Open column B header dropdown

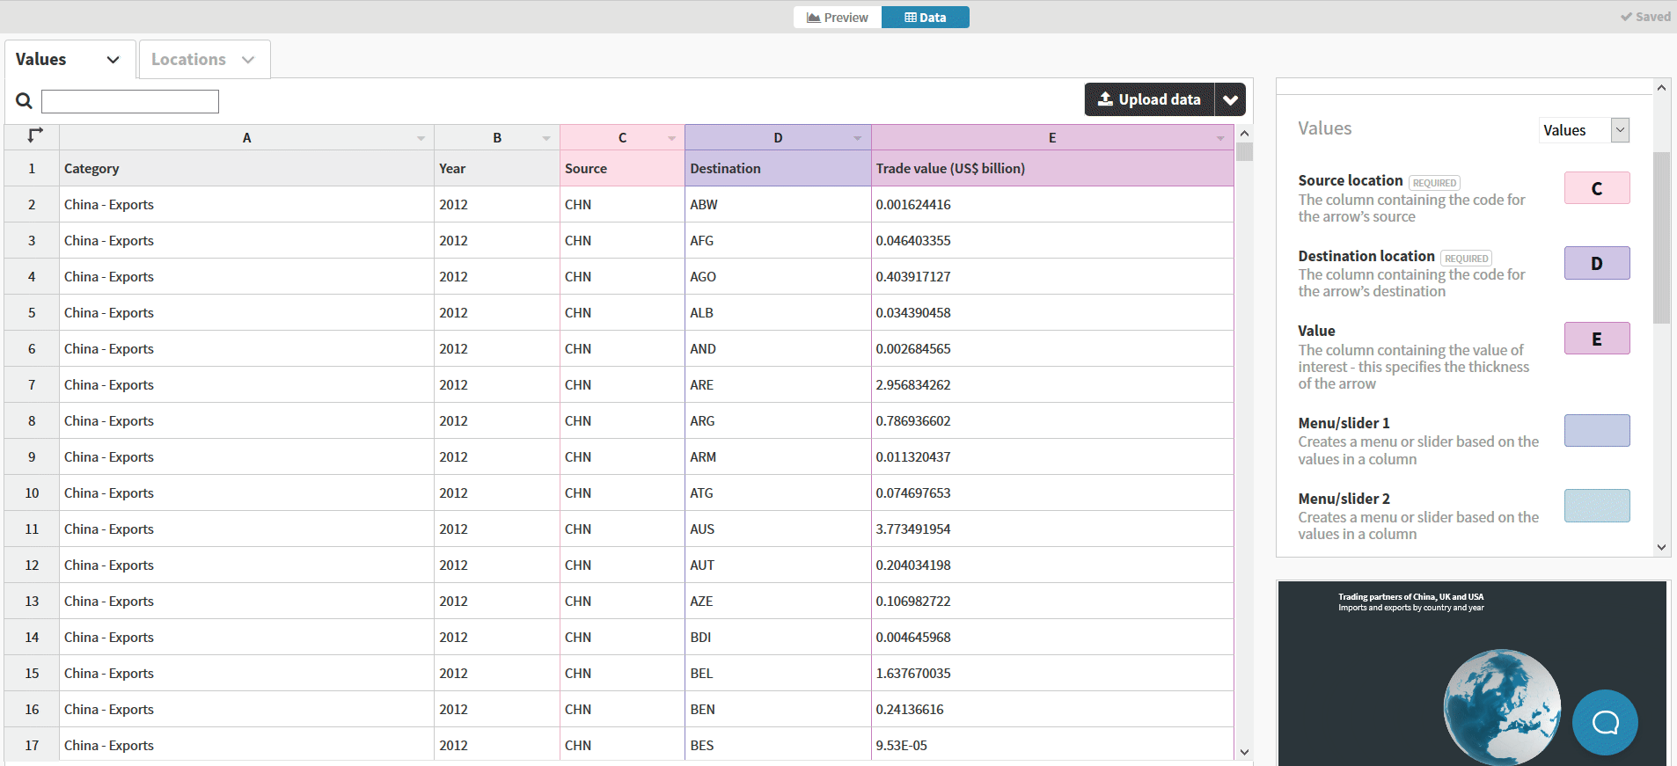click(x=546, y=138)
